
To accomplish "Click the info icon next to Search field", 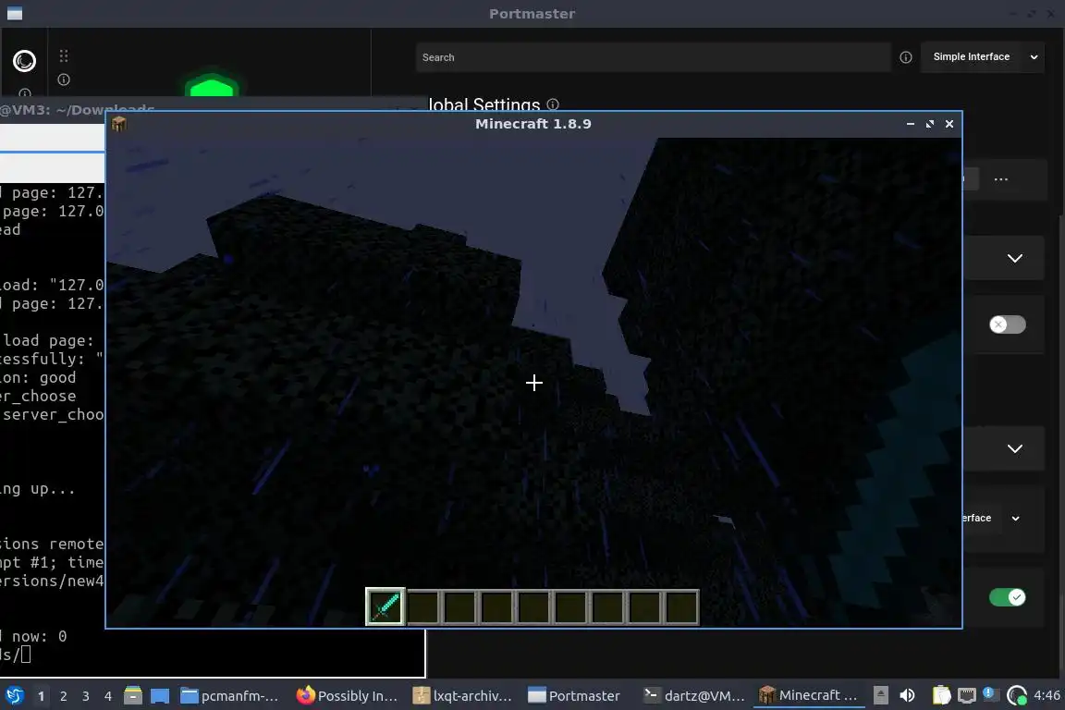I will [x=905, y=57].
